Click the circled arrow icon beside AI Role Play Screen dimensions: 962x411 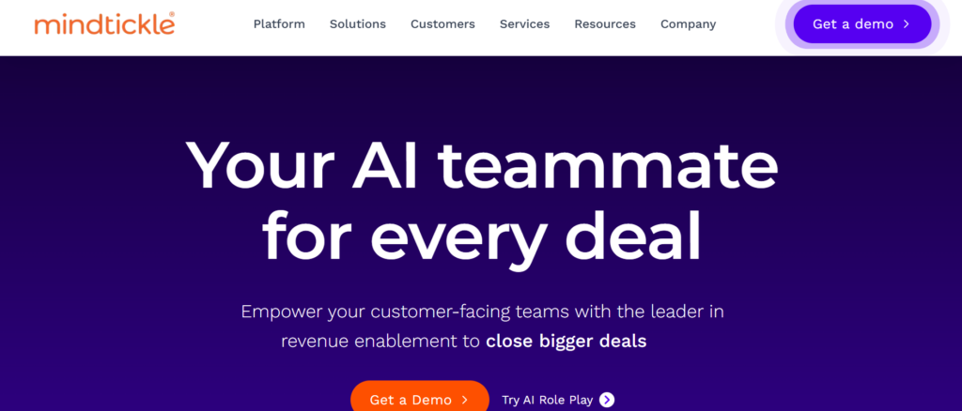607,400
